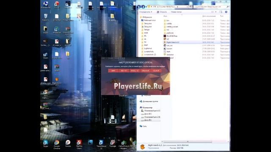
Task: Open the address bar history dropdown
Action: [x=187, y=7]
